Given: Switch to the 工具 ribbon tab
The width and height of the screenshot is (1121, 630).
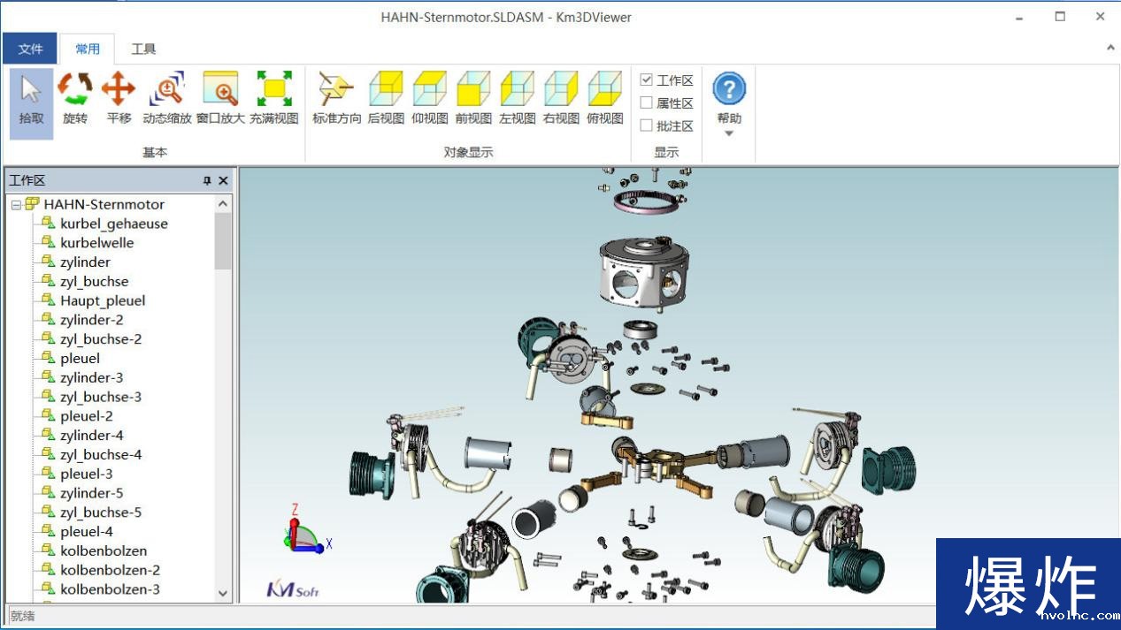Looking at the screenshot, I should tap(142, 49).
